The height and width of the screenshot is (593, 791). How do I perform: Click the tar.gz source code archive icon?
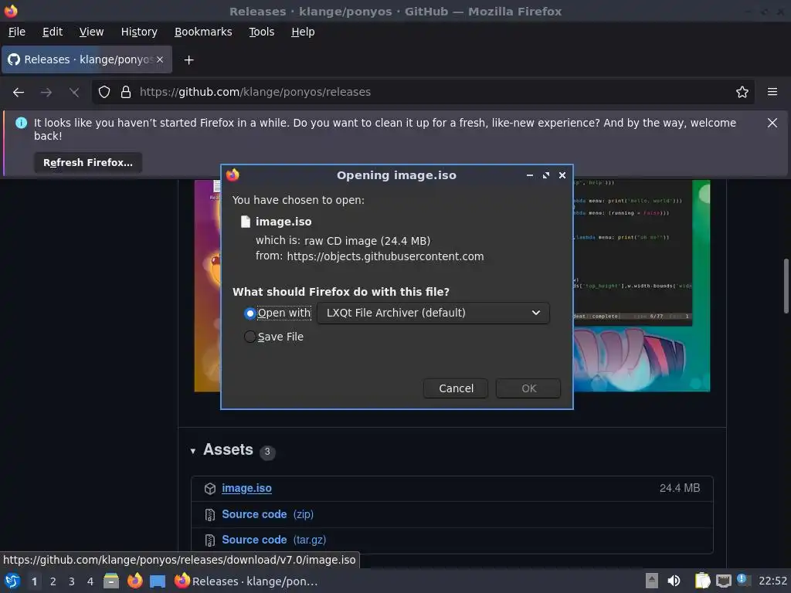[210, 540]
